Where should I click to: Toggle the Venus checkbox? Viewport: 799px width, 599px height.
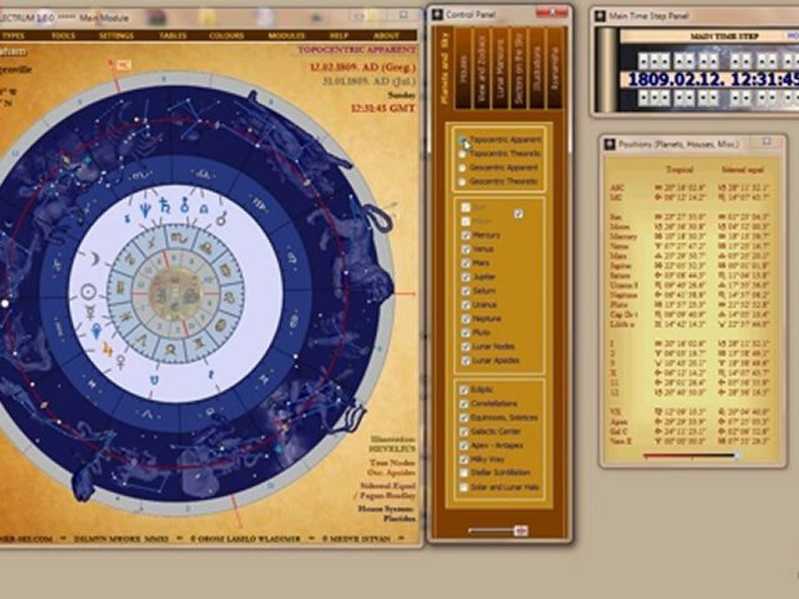coord(466,249)
